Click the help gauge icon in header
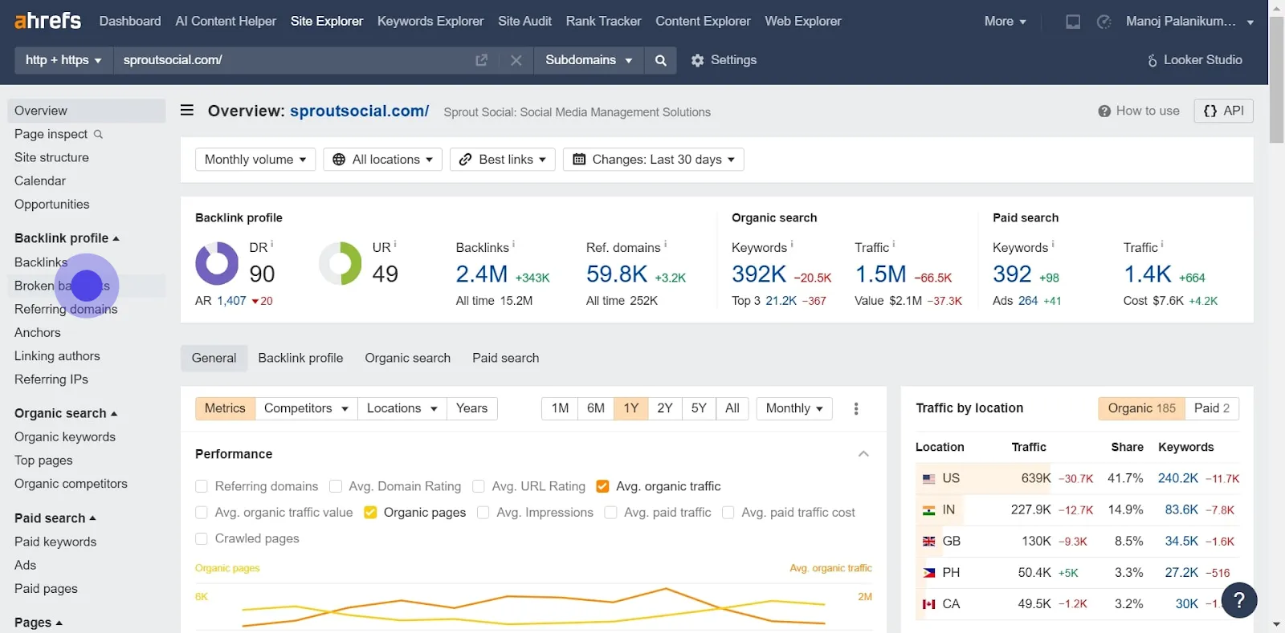Image resolution: width=1285 pixels, height=633 pixels. coord(1104,22)
